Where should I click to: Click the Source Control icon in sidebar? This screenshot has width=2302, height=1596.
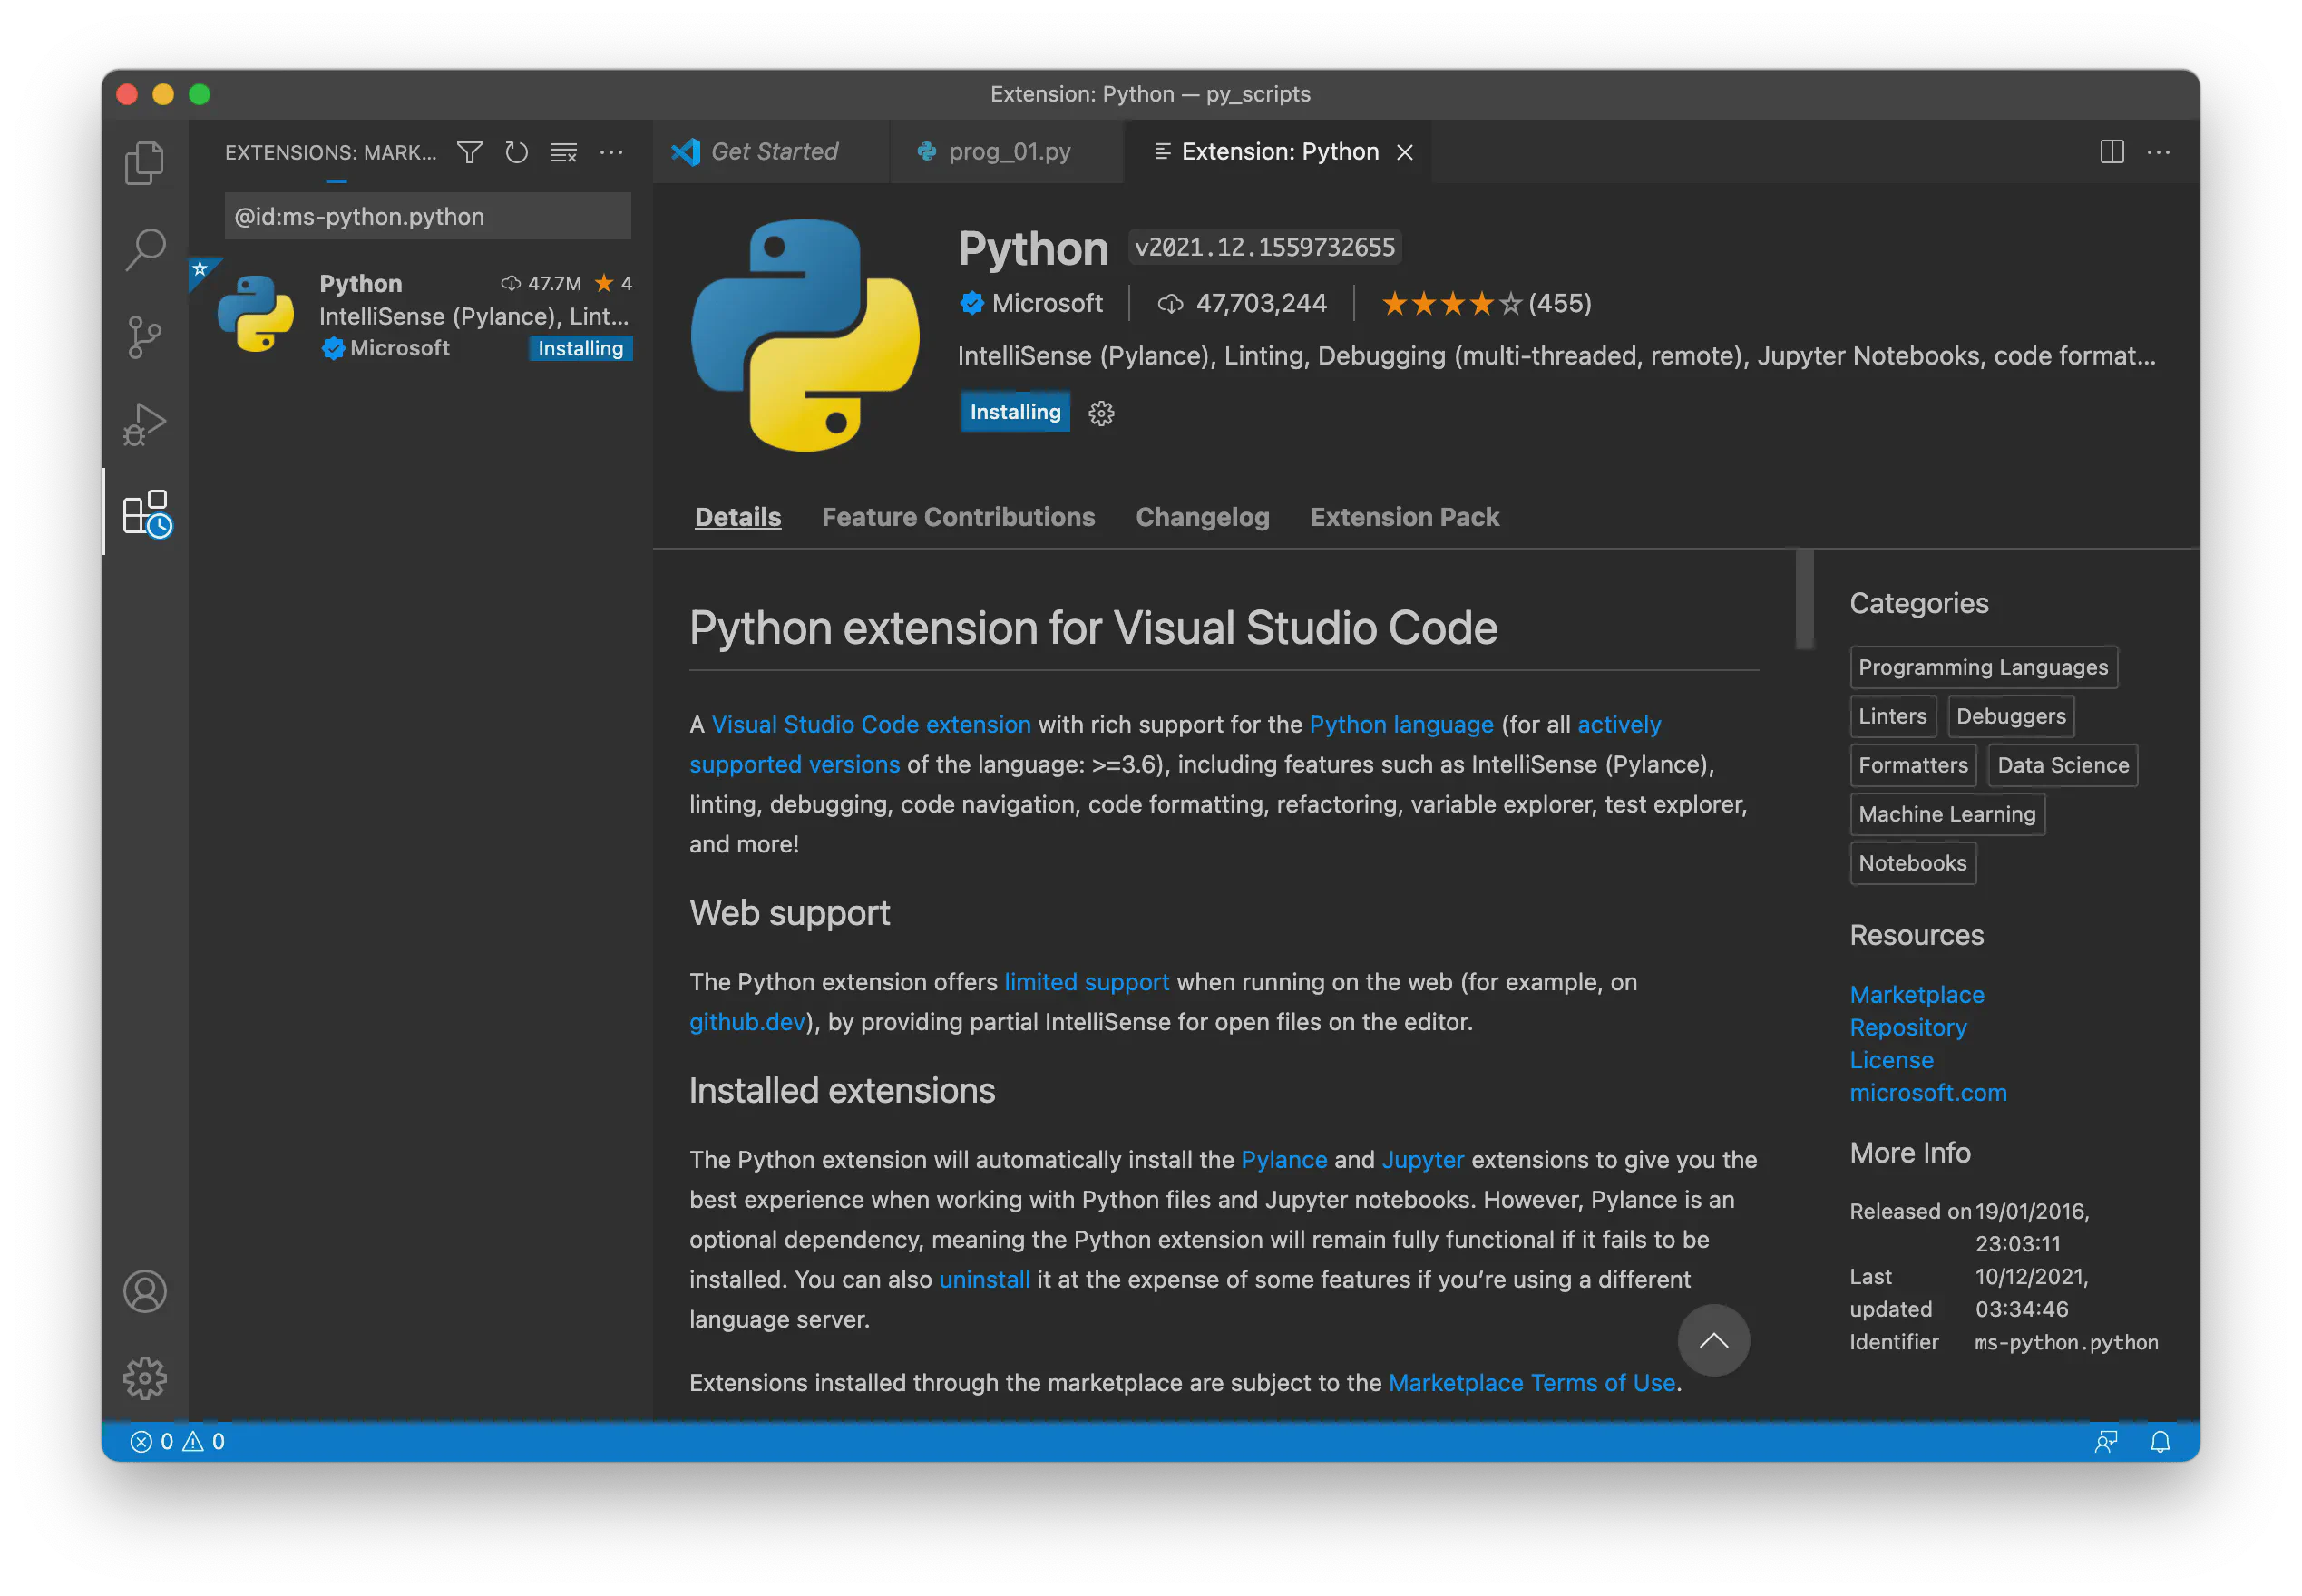point(147,336)
